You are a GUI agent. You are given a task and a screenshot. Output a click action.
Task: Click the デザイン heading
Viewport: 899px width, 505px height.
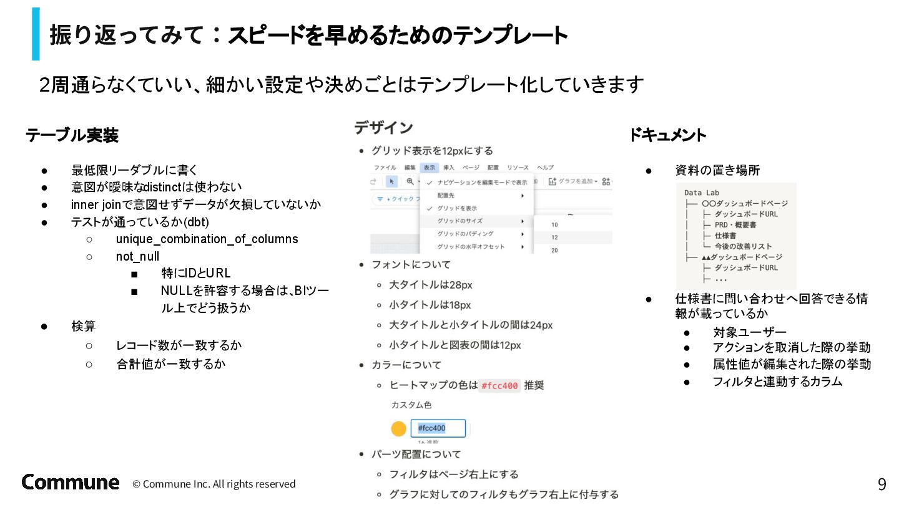[x=383, y=128]
